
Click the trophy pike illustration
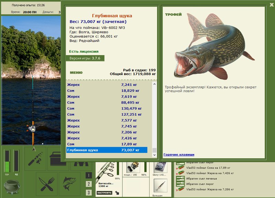point(213,46)
